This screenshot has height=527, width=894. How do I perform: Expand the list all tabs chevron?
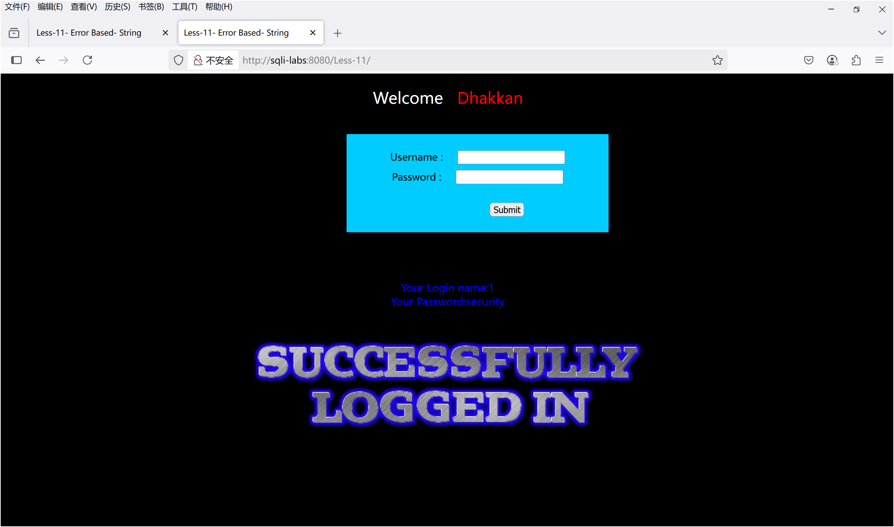(x=881, y=33)
